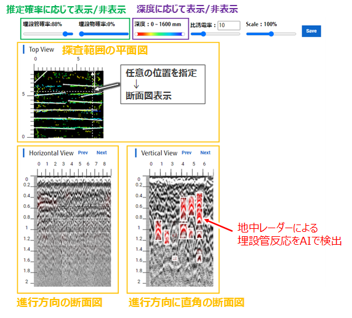This screenshot has width=352, height=318.
Task: Click Next in the Horizontal View
Action: pyautogui.click(x=102, y=153)
